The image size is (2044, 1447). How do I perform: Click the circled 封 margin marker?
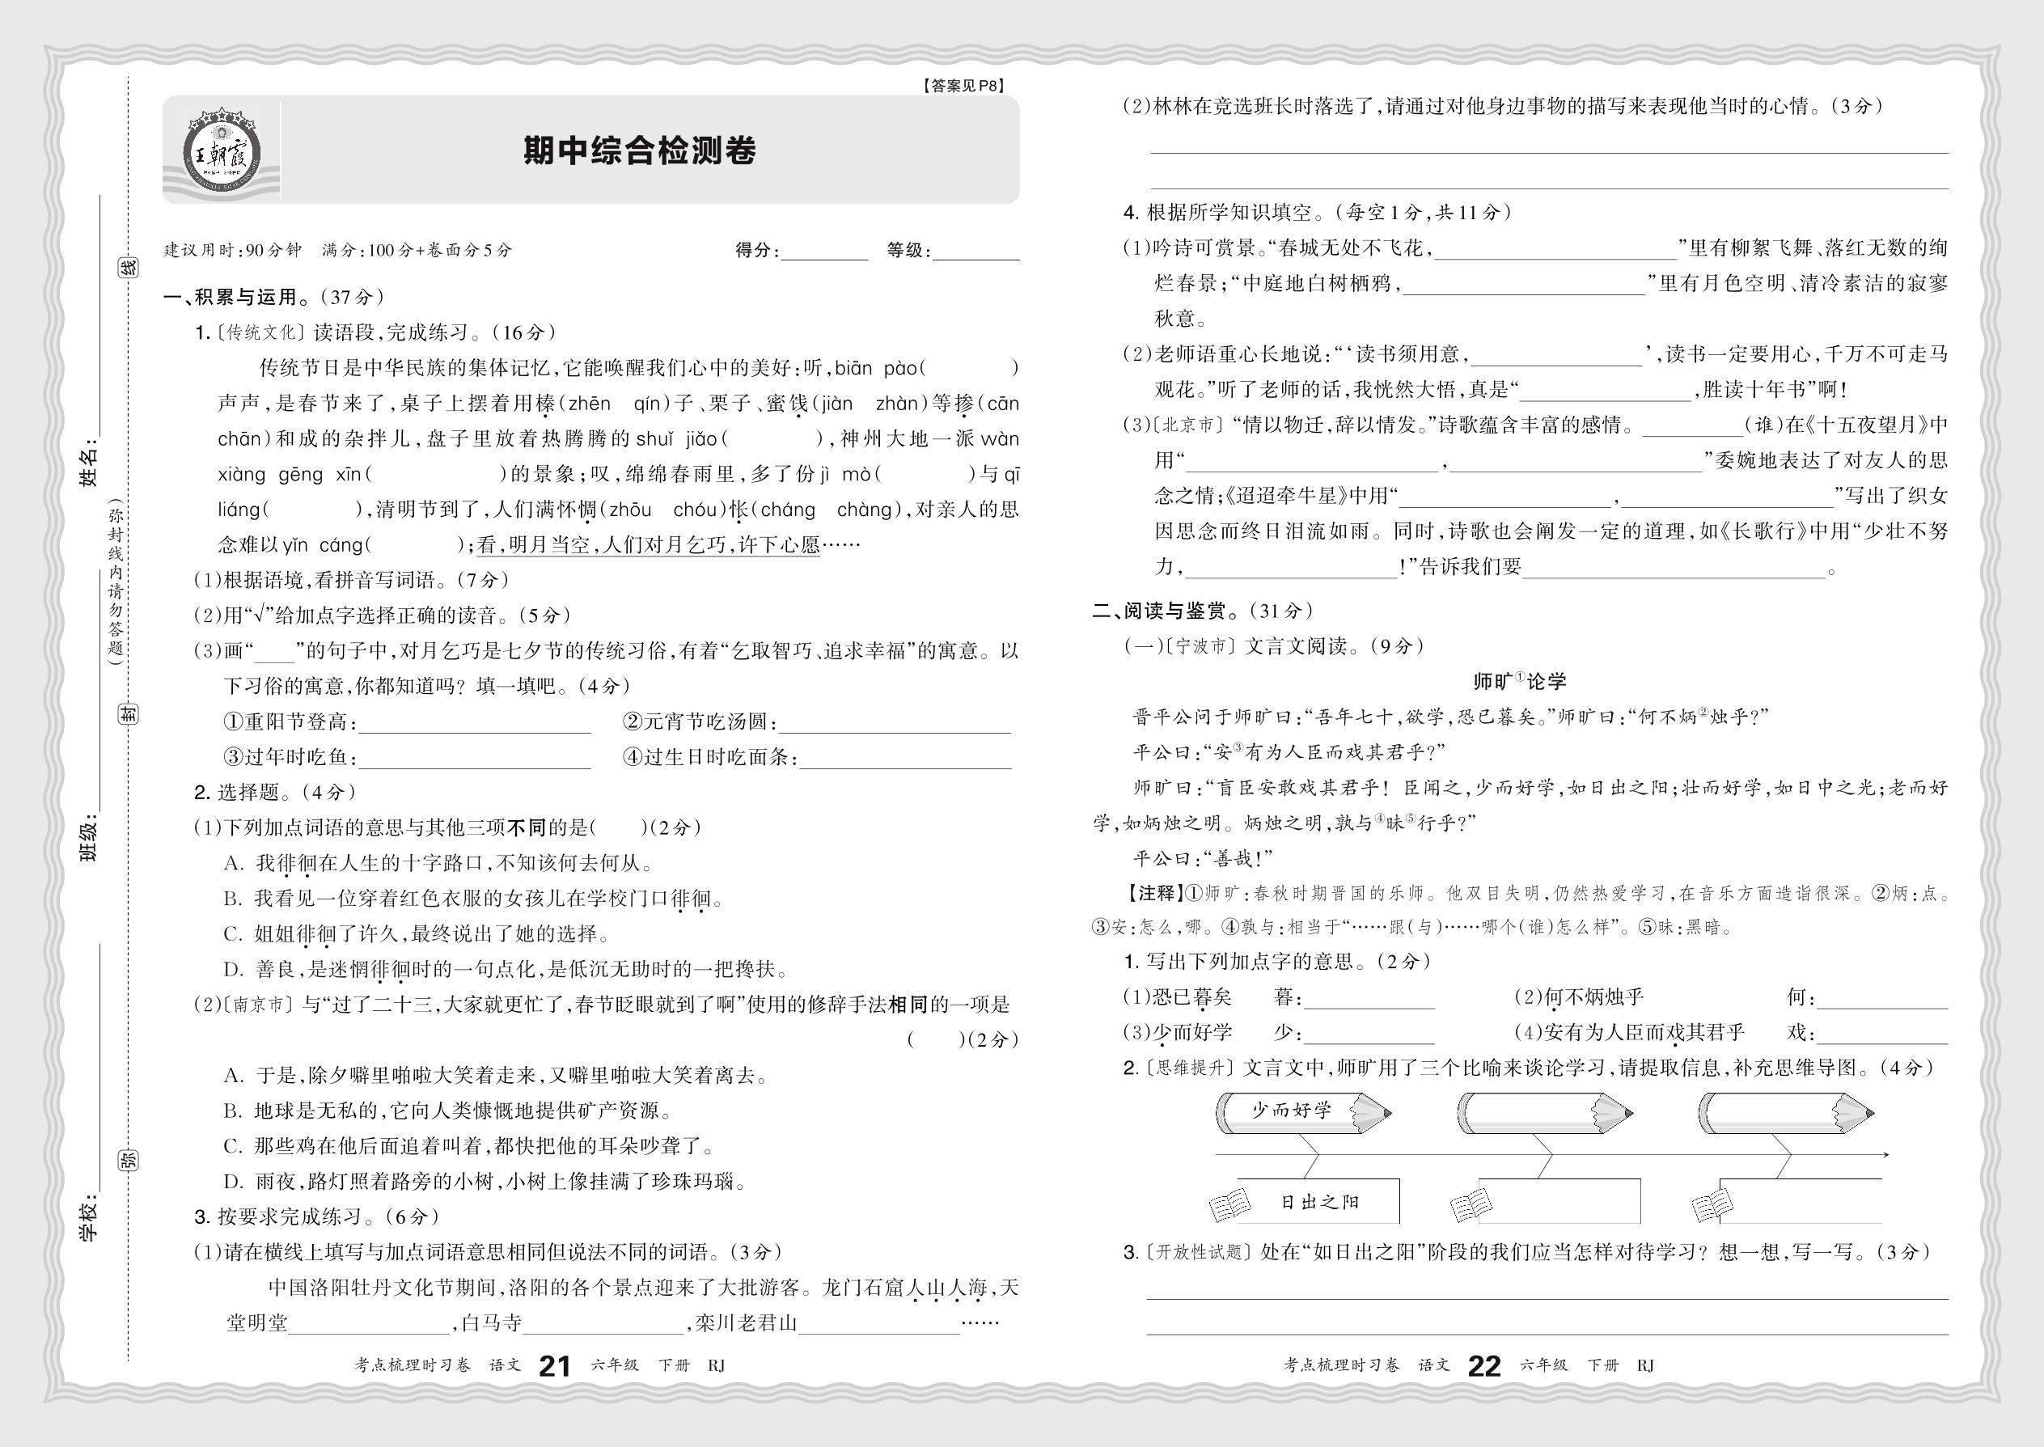[130, 713]
